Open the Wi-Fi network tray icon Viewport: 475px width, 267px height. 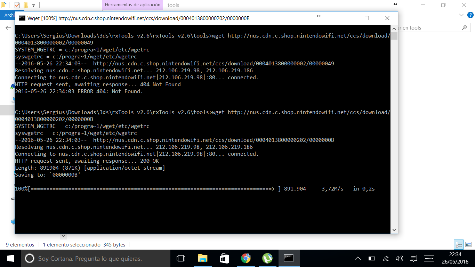point(386,258)
